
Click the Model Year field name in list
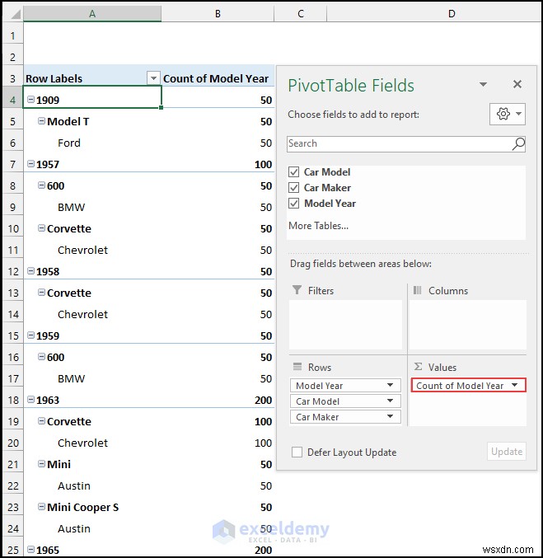click(x=330, y=204)
